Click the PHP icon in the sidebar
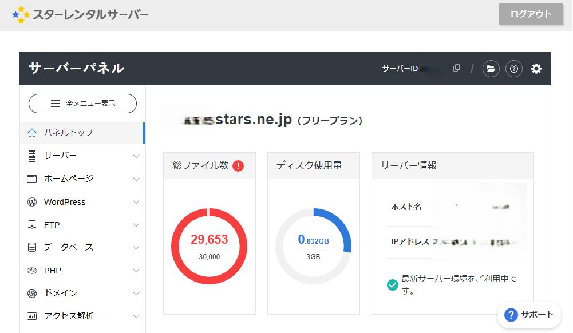Viewport: 573px width, 333px height. click(x=32, y=271)
